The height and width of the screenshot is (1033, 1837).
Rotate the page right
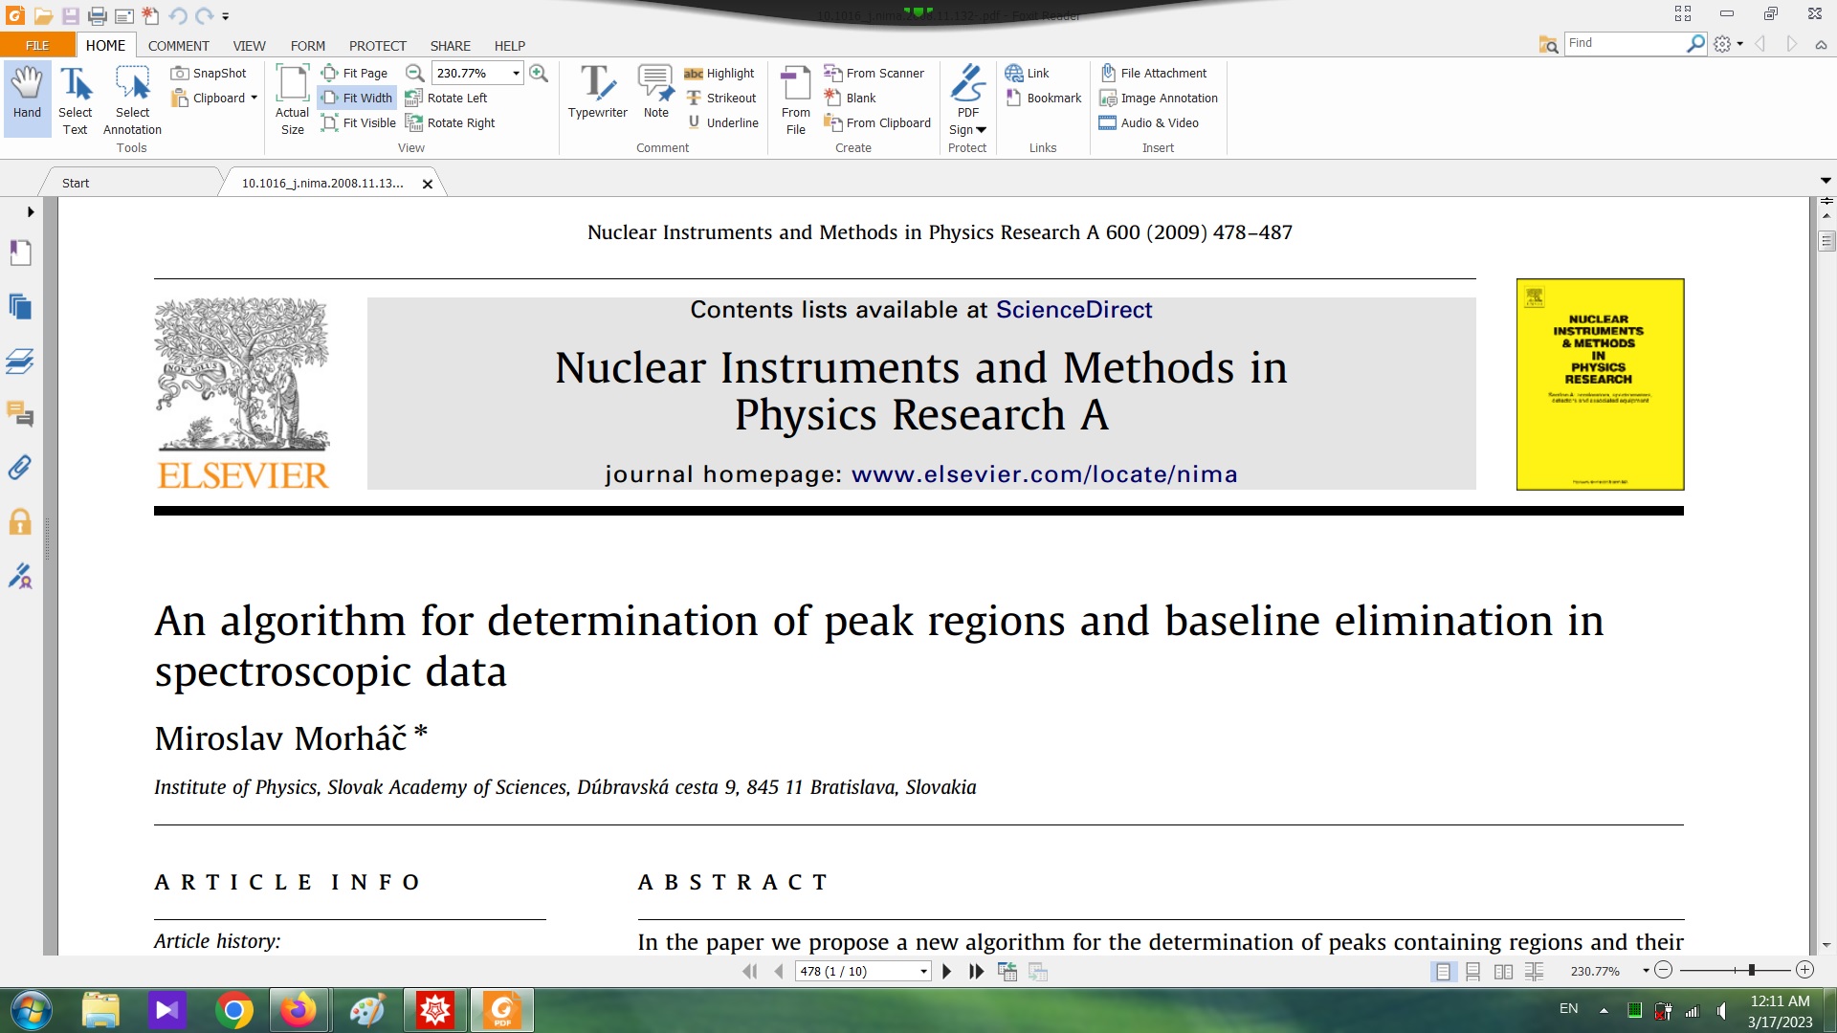click(450, 122)
